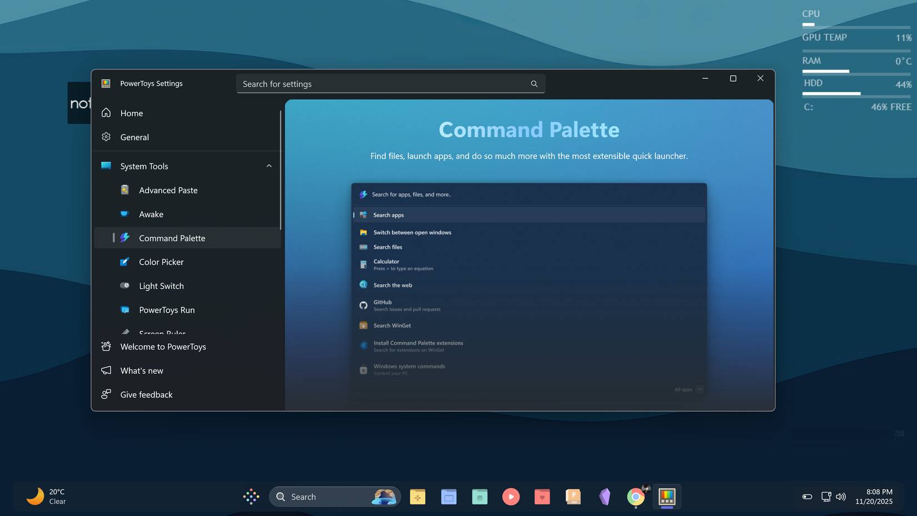917x516 pixels.
Task: Launch Chrome from the taskbar
Action: tap(635, 497)
